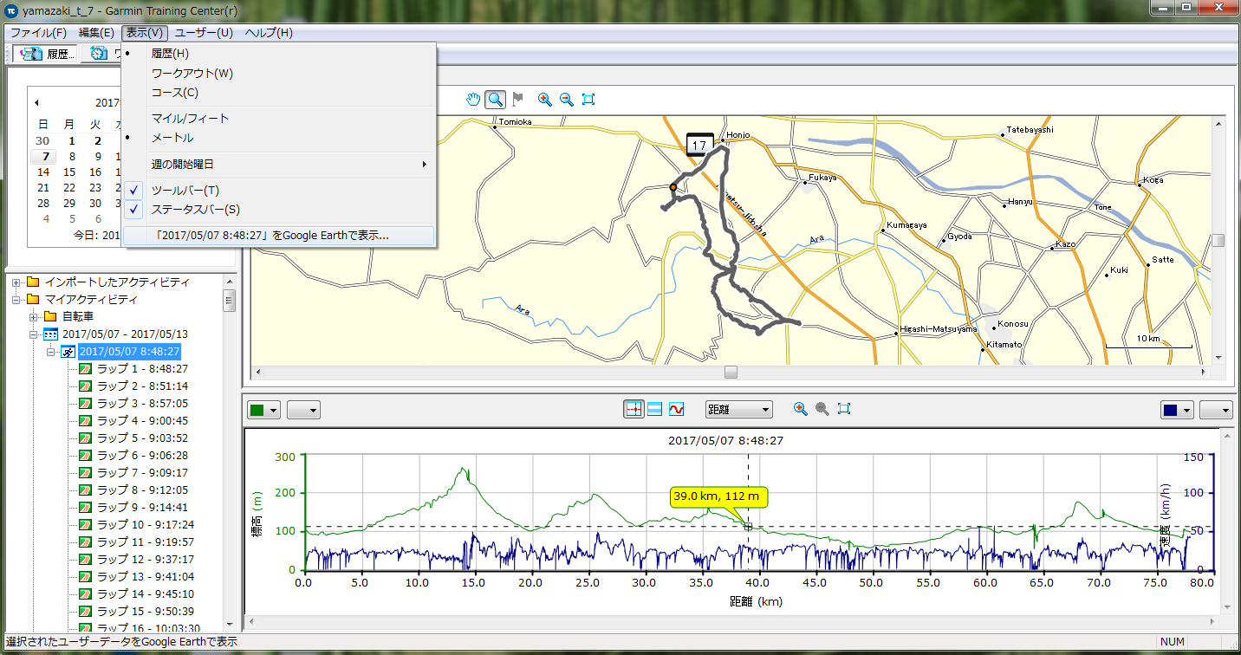Click the activity tree vertical scrollbar thumb
The image size is (1241, 655).
(x=230, y=301)
